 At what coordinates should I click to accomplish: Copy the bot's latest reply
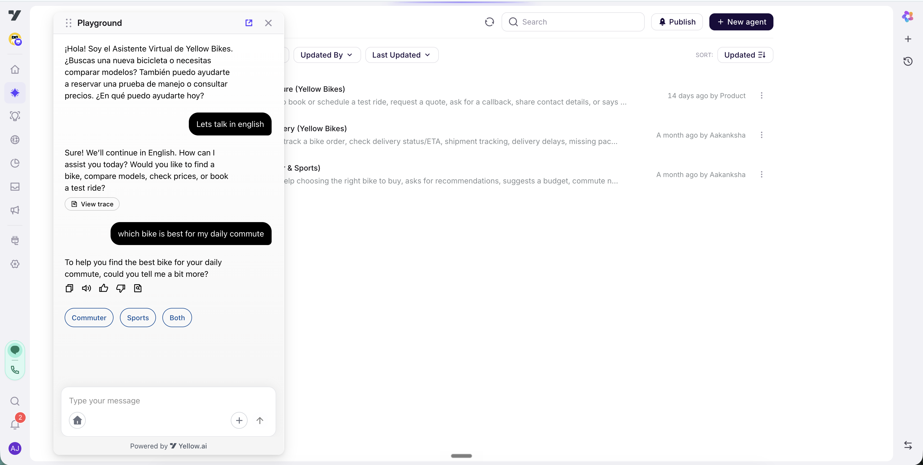(69, 288)
